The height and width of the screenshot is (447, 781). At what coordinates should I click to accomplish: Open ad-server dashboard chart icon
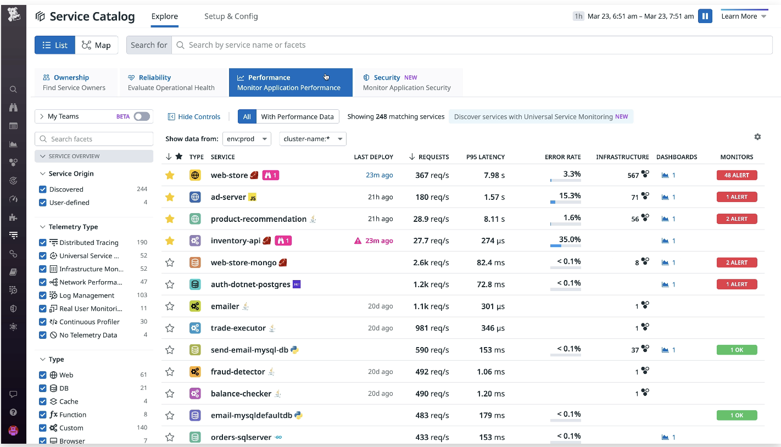tap(665, 197)
